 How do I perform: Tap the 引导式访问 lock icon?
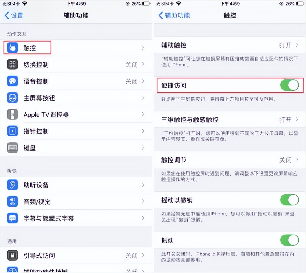12,255
